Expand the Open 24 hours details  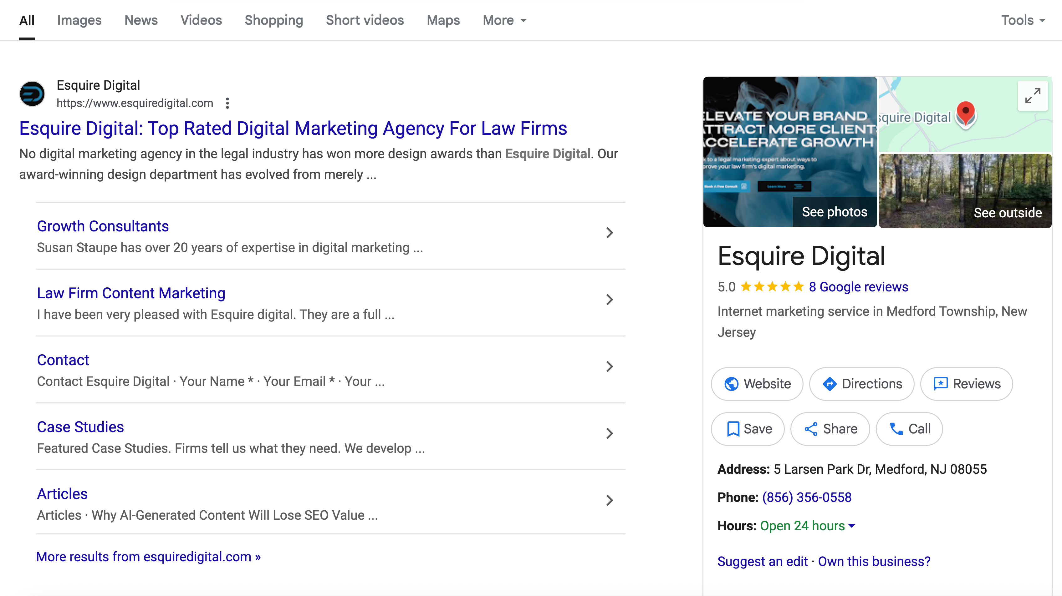852,526
